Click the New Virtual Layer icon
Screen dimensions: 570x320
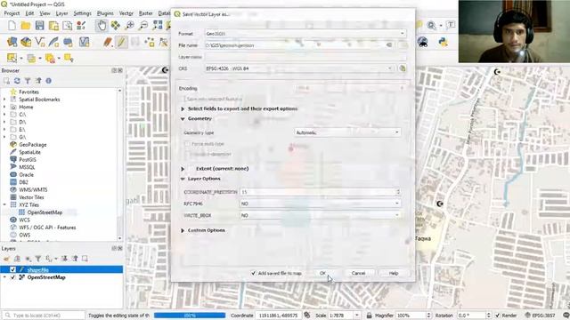(84, 42)
